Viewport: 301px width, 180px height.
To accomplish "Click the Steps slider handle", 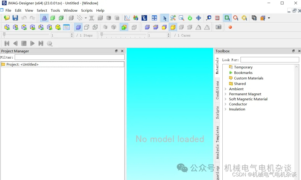I will pos(4,35).
